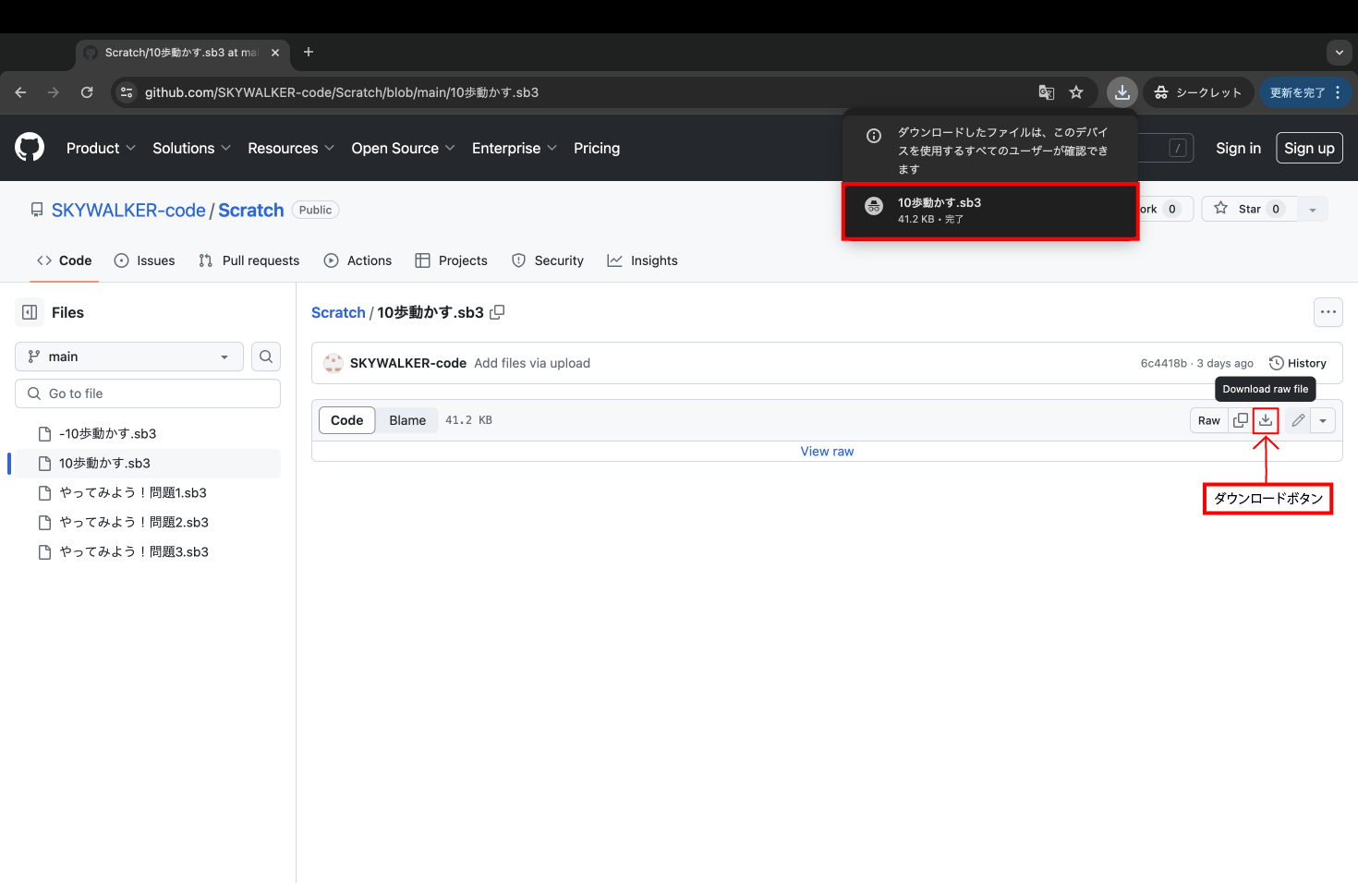Select やってみよう！問題3.sb3 file
This screenshot has height=883, width=1358.
tap(148, 551)
